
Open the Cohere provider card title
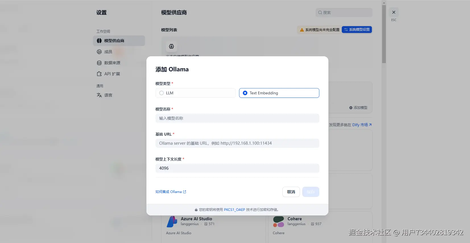pyautogui.click(x=295, y=219)
